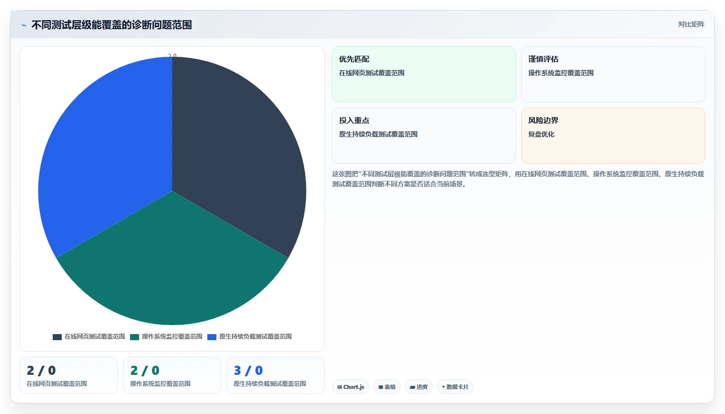Click 操作系统监控覆盖范围 text in 谨慎评估 card
Image resolution: width=725 pixels, height=414 pixels.
point(561,73)
